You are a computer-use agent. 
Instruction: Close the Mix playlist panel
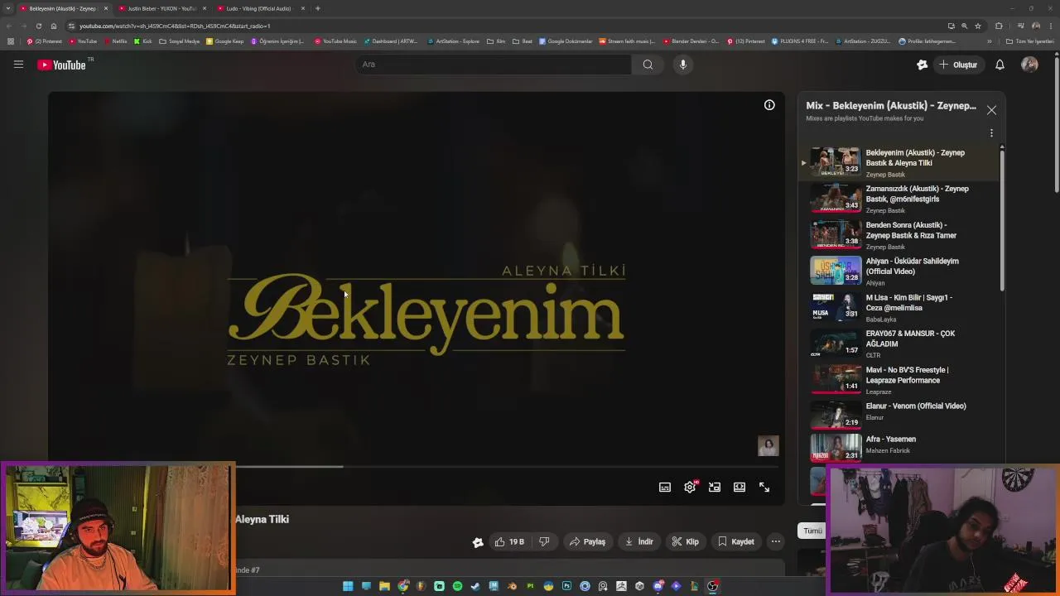point(991,110)
